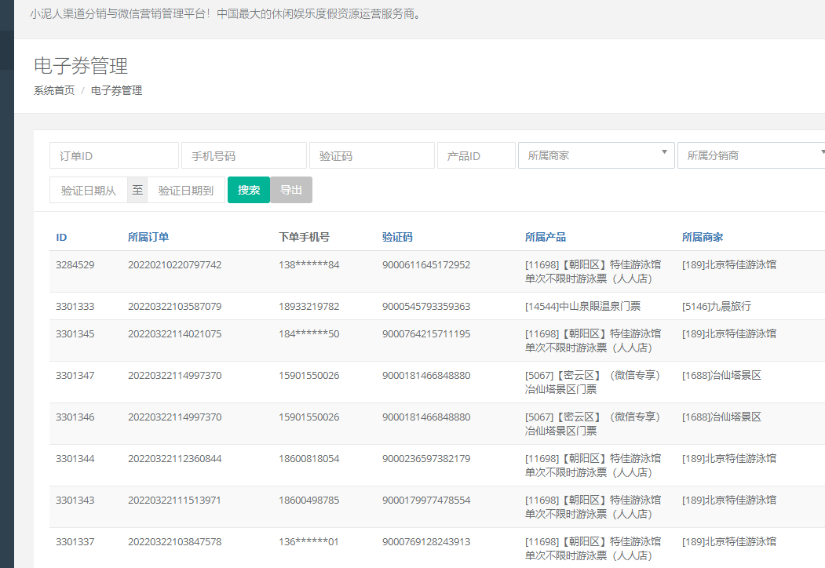The image size is (825, 568).
Task: Click the 所属商家 column header
Action: coord(703,237)
